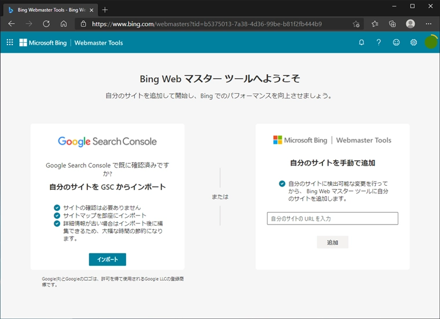The width and height of the screenshot is (440, 319).
Task: Click heading 自分のサイトを手動で追加
Action: click(x=332, y=163)
